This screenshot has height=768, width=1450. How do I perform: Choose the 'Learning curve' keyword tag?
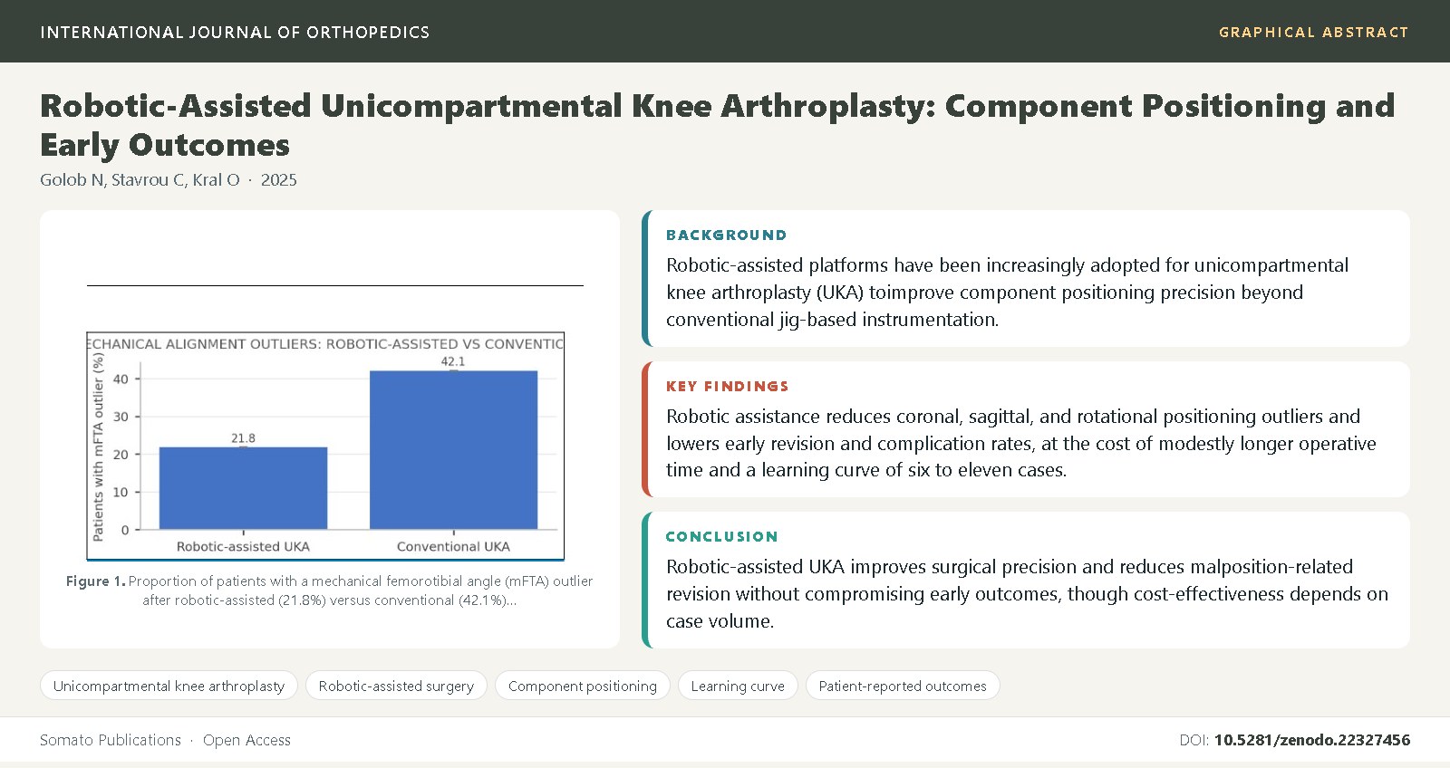(738, 686)
